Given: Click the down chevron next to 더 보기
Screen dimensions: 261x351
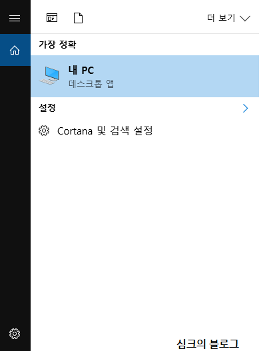Looking at the screenshot, I should (245, 19).
